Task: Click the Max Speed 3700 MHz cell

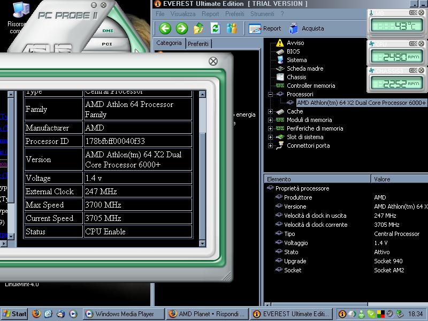Action: [x=138, y=205]
